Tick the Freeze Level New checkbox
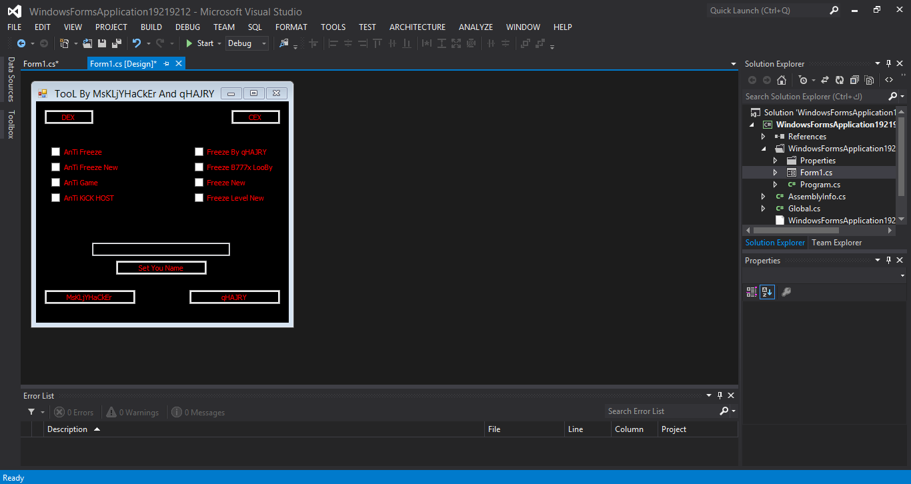 [x=199, y=198]
